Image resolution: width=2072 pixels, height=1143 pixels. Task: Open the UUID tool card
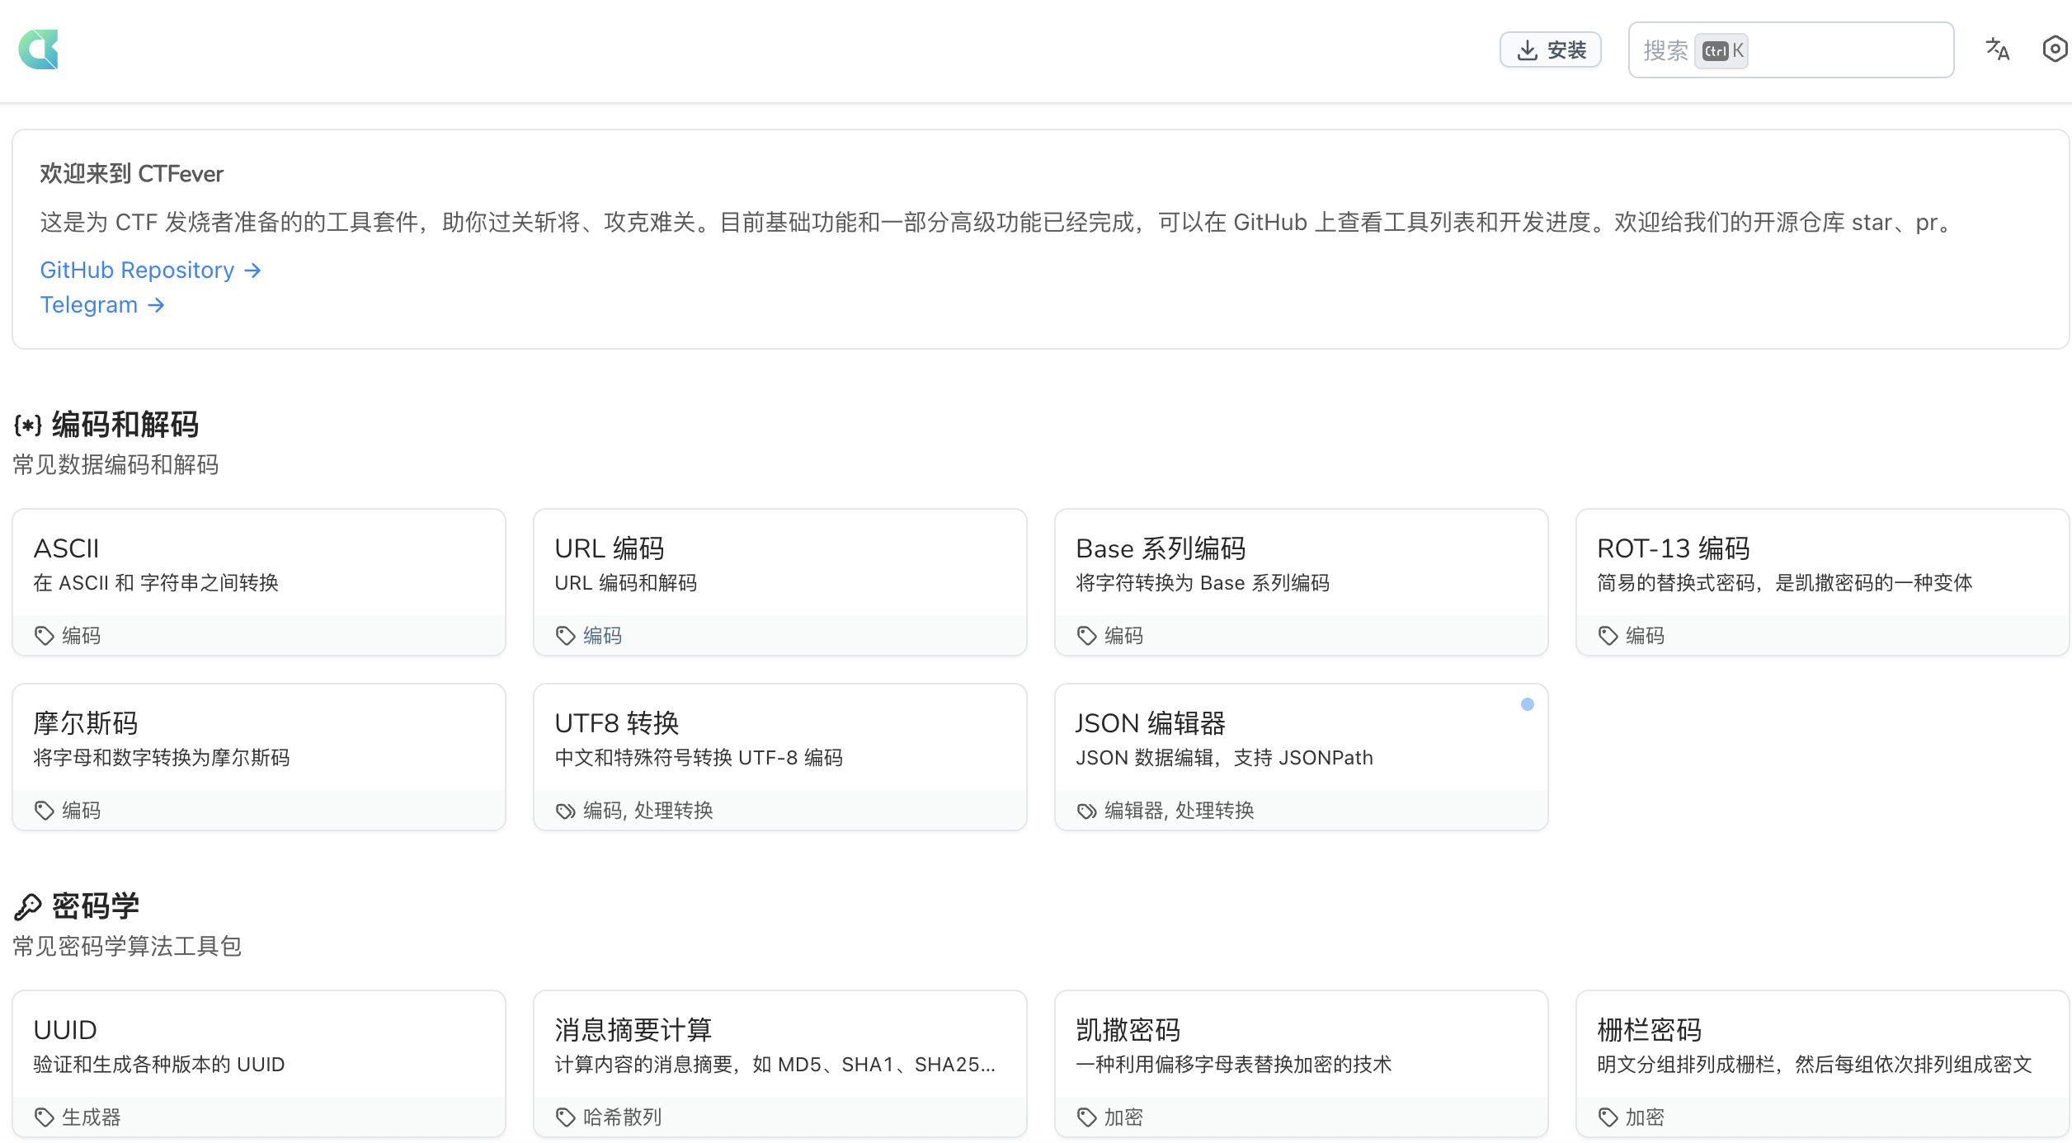258,1064
